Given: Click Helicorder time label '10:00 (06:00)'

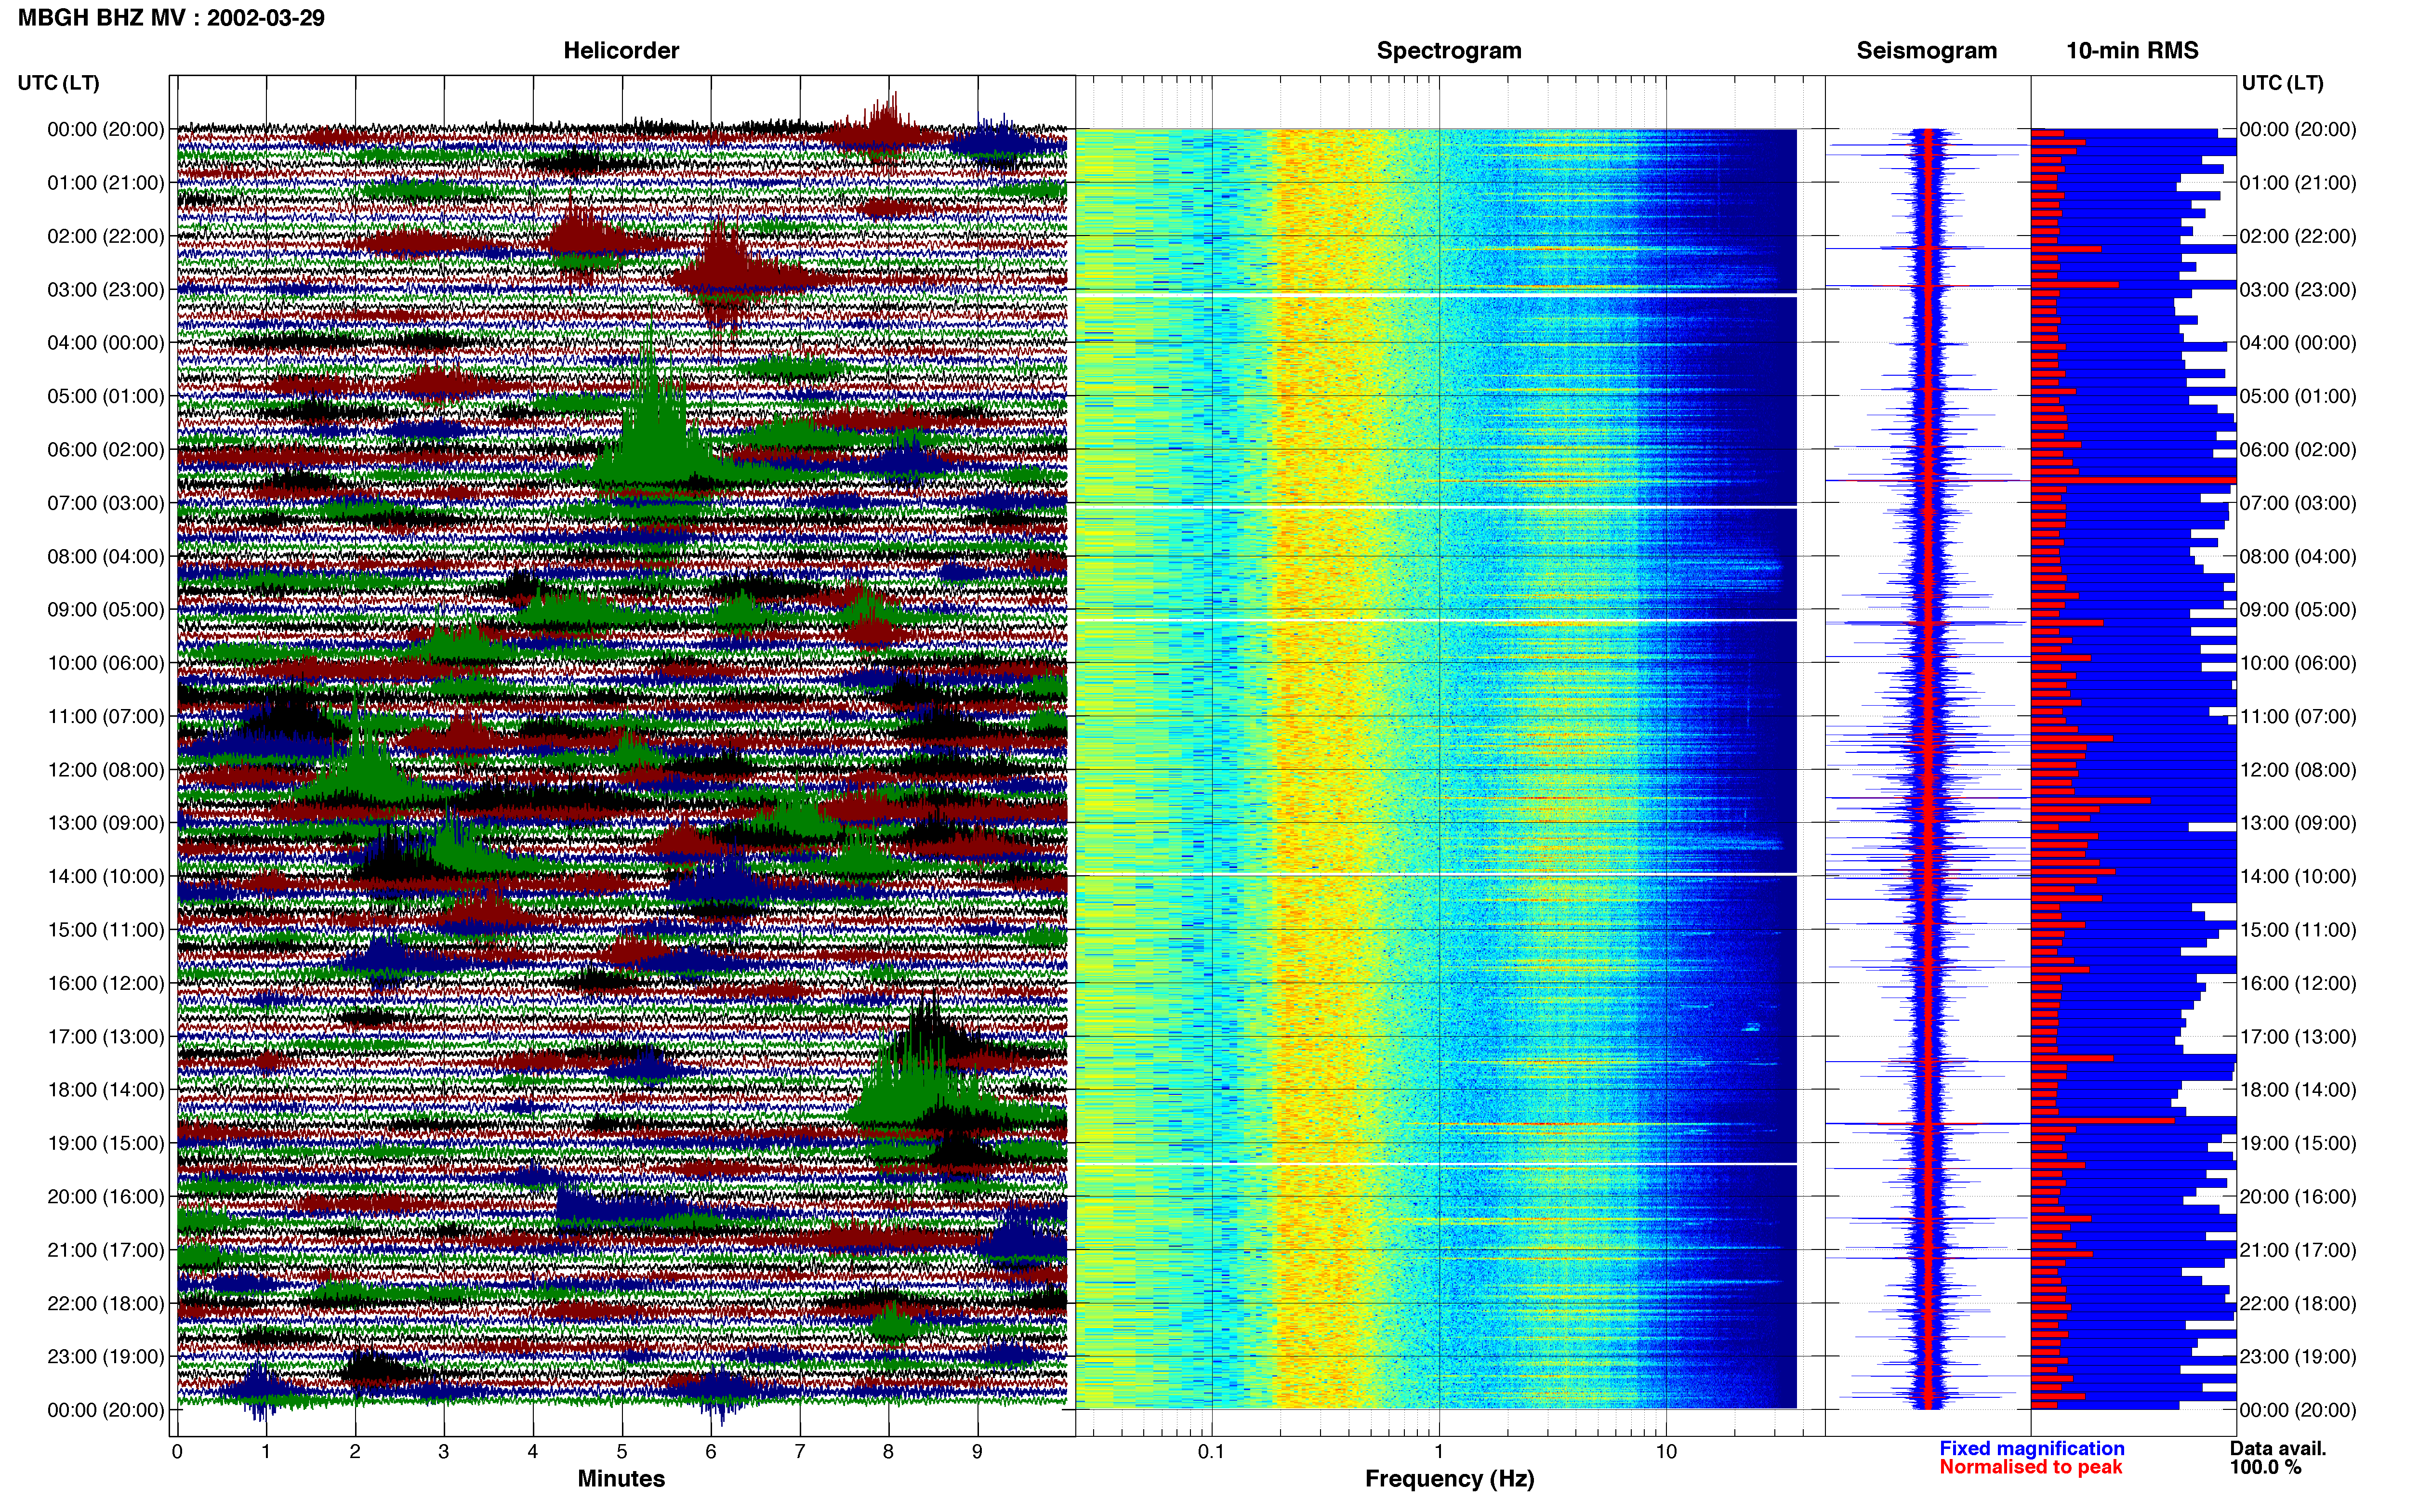Looking at the screenshot, I should click(106, 663).
